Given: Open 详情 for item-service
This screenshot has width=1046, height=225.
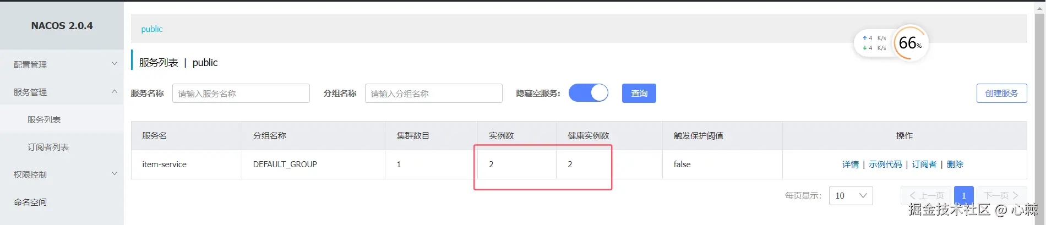Looking at the screenshot, I should click(850, 164).
